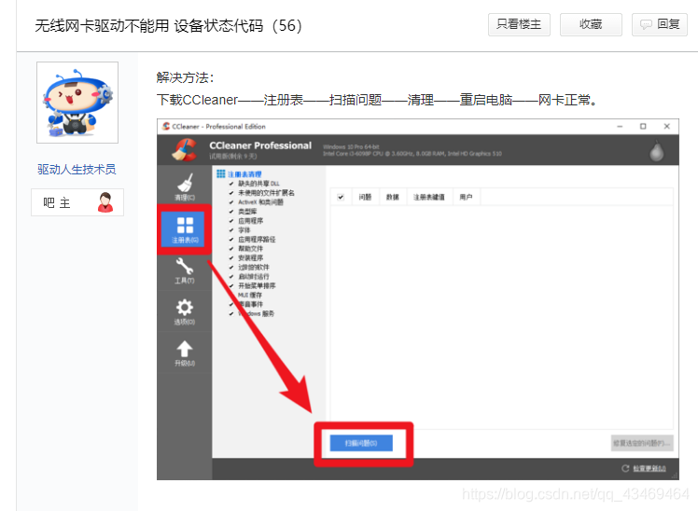Click the 用户 column header
The width and height of the screenshot is (698, 511).
(x=466, y=197)
